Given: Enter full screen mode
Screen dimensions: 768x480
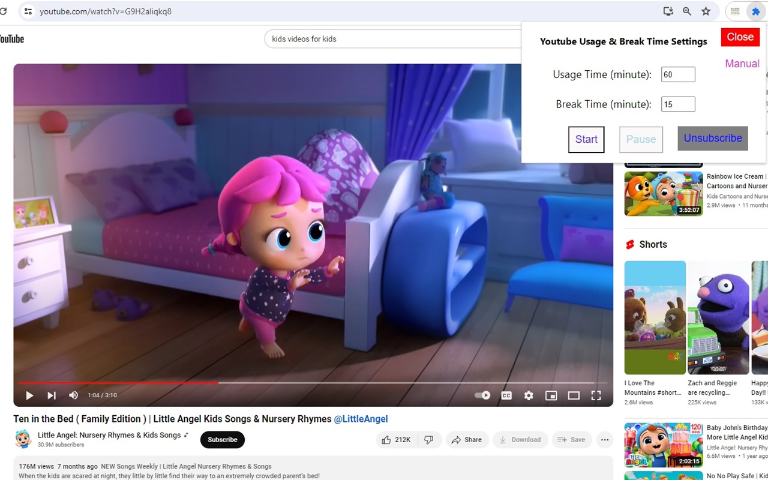Looking at the screenshot, I should coord(596,395).
